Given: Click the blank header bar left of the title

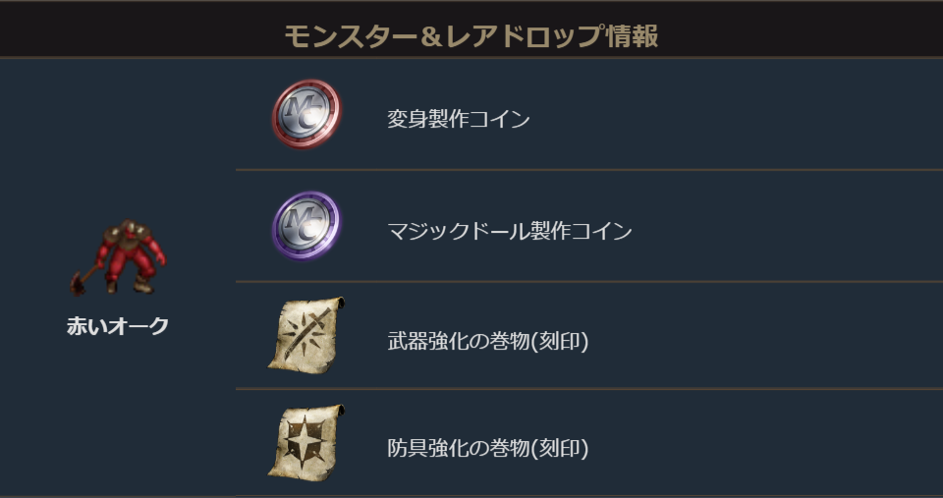Looking at the screenshot, I should (138, 37).
